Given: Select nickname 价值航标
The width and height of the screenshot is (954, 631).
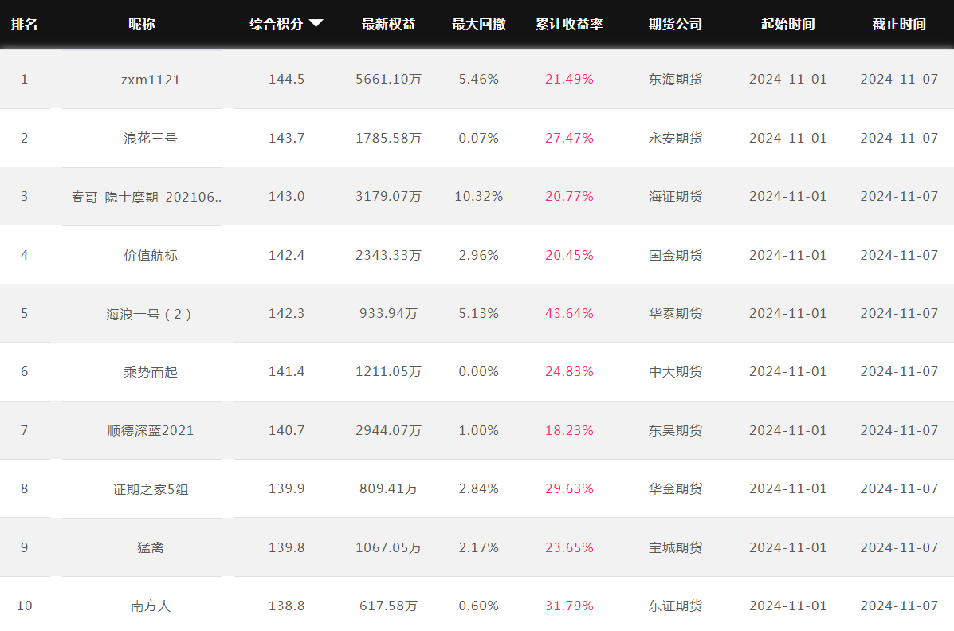Looking at the screenshot, I should (151, 255).
